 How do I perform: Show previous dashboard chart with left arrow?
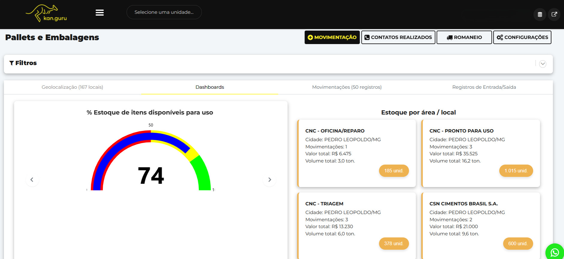(x=32, y=180)
